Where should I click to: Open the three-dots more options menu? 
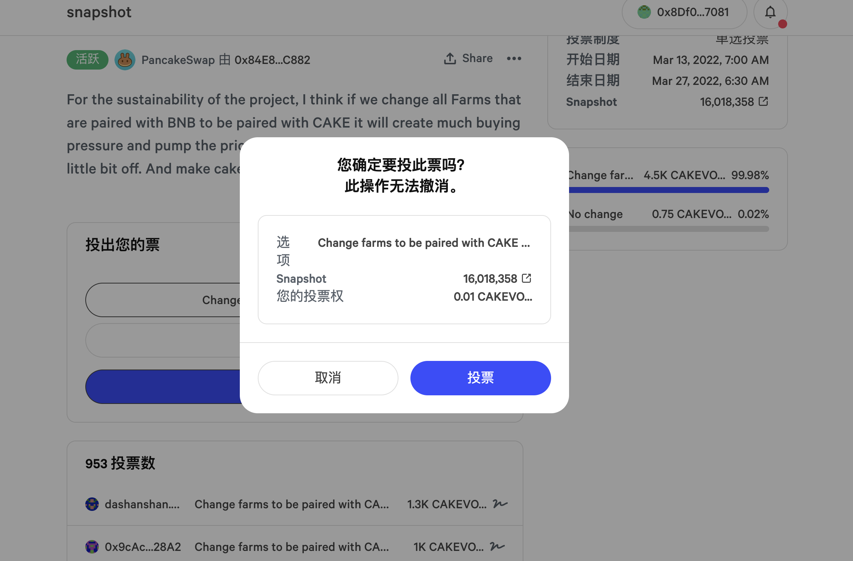click(x=514, y=59)
